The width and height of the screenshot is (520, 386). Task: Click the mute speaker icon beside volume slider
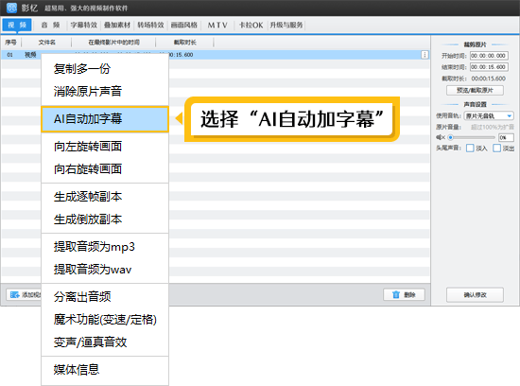point(441,137)
